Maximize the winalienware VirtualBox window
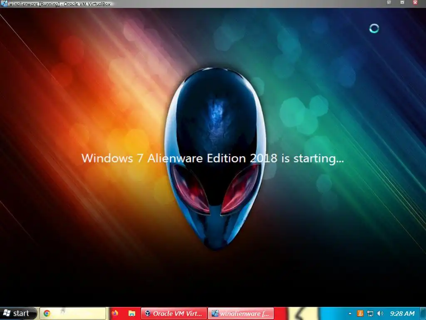The width and height of the screenshot is (426, 320). click(402, 3)
